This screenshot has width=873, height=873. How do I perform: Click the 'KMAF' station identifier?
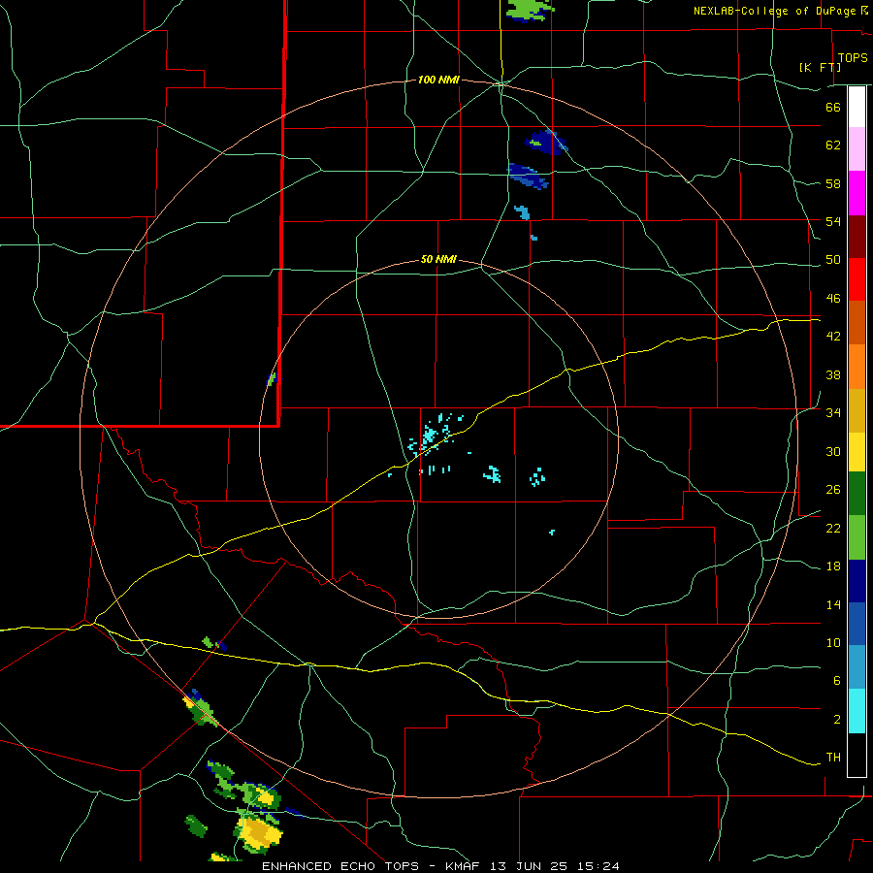point(464,866)
